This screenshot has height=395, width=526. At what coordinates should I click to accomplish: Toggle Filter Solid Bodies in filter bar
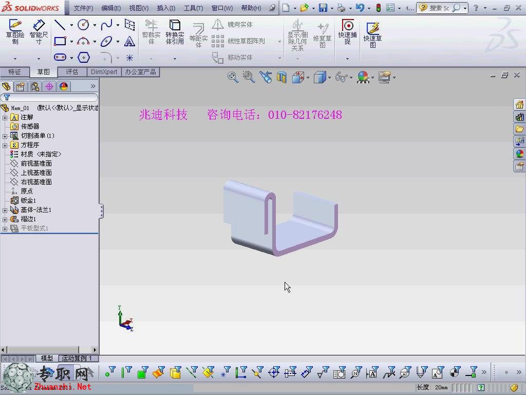175,372
